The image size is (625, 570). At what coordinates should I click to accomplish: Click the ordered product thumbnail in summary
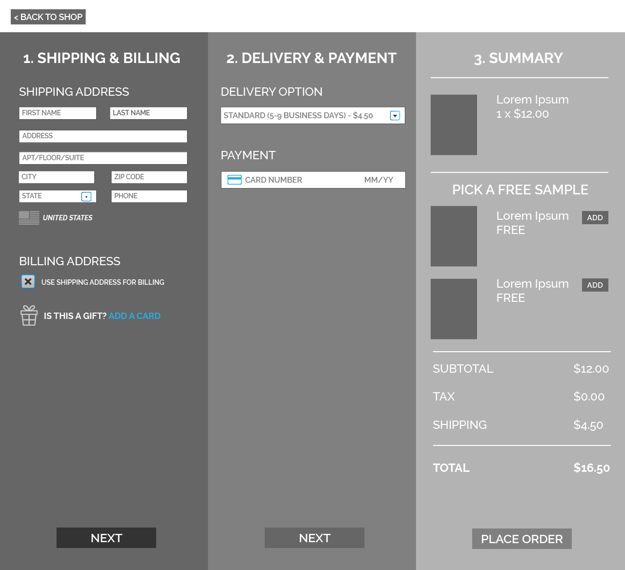[x=454, y=125]
